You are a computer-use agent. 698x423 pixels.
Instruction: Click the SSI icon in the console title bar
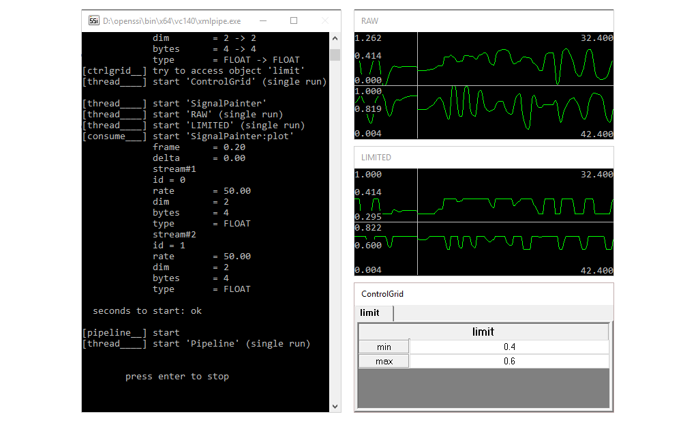(93, 21)
